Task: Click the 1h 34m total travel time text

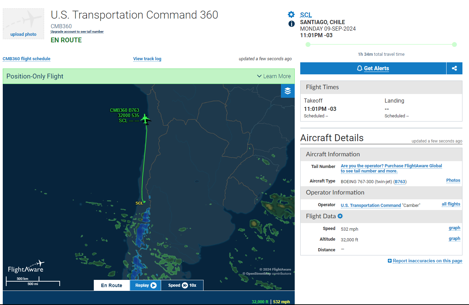Action: tap(381, 54)
